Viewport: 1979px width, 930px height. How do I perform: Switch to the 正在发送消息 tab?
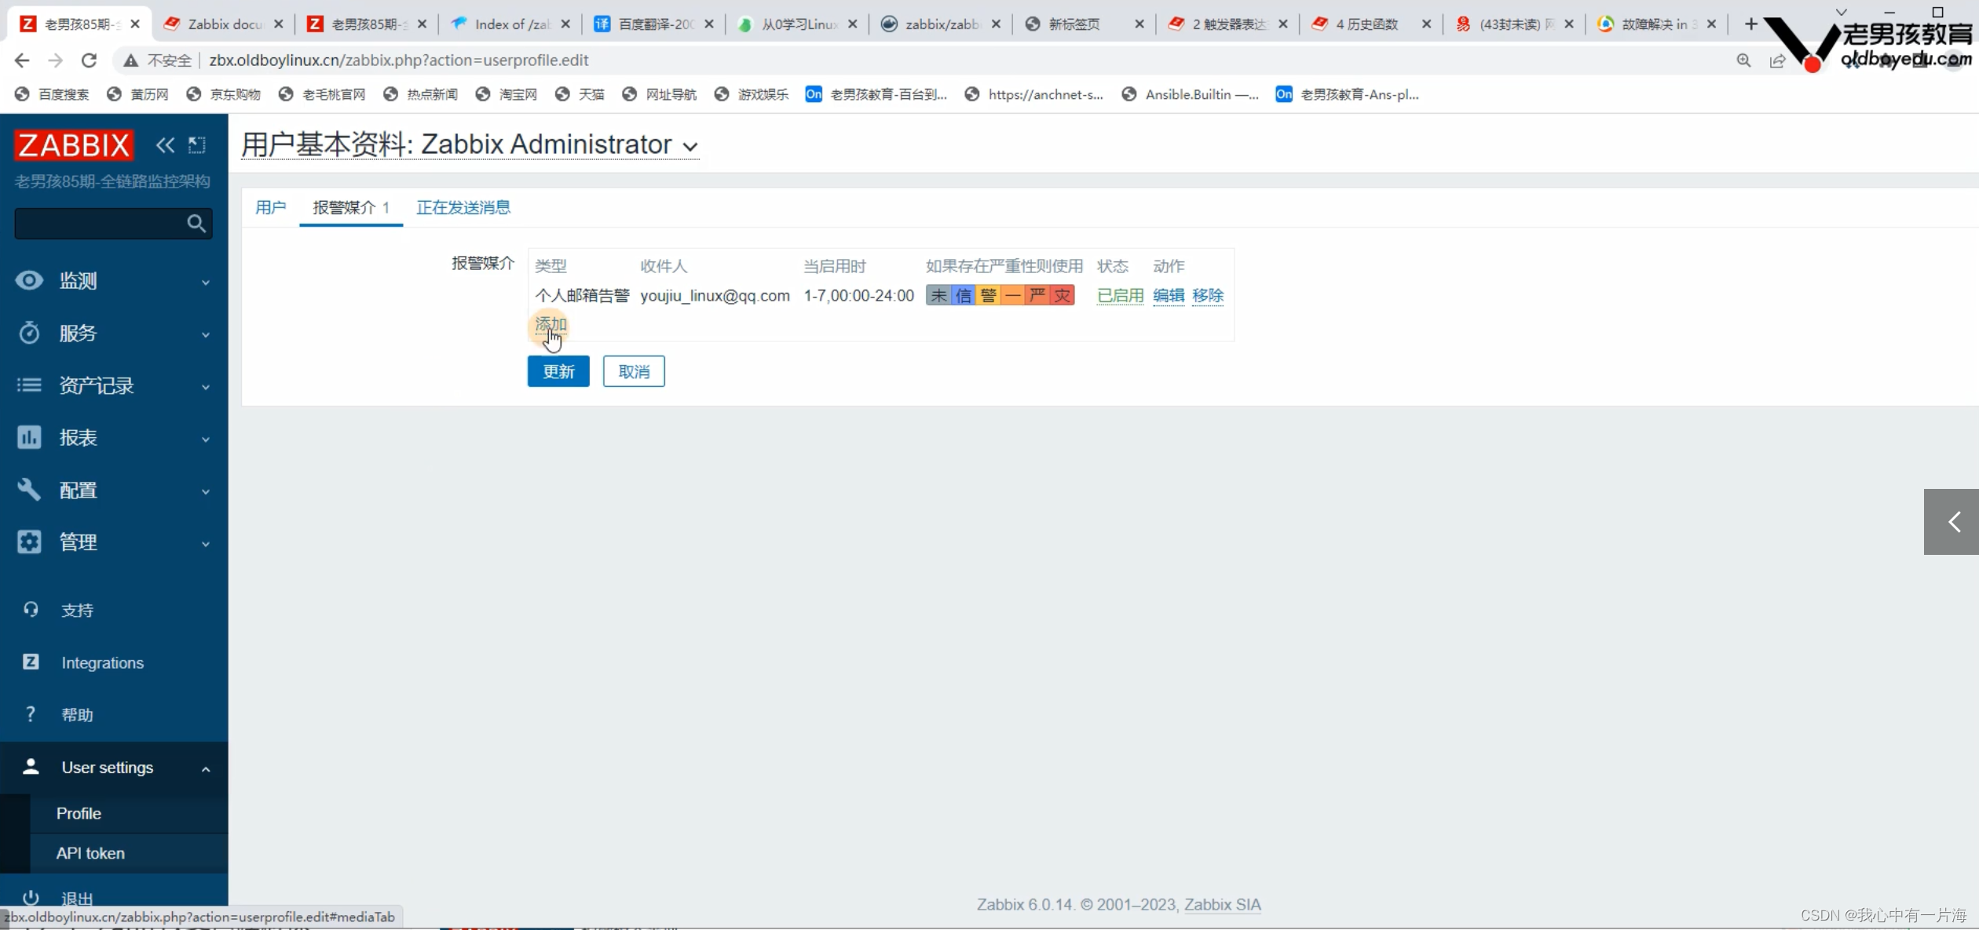[x=463, y=207]
